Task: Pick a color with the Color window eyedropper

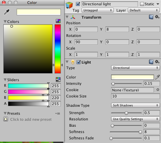Action: point(7,12)
